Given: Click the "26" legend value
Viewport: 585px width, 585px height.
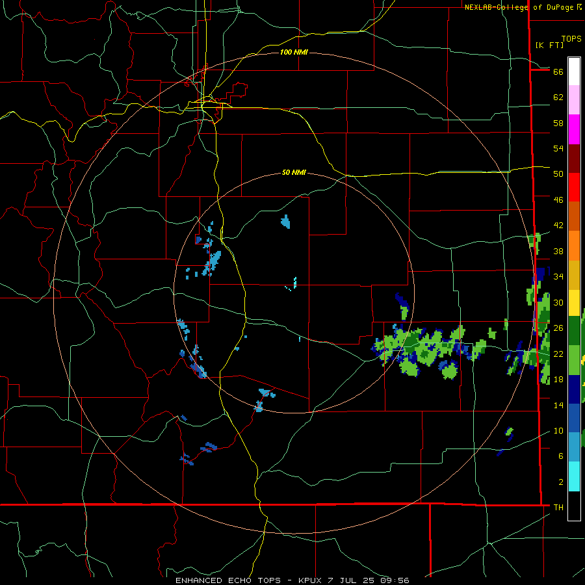Looking at the screenshot, I should pyautogui.click(x=558, y=328).
